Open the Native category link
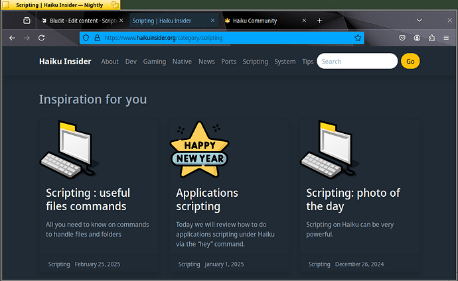The width and height of the screenshot is (458, 281). (x=182, y=62)
